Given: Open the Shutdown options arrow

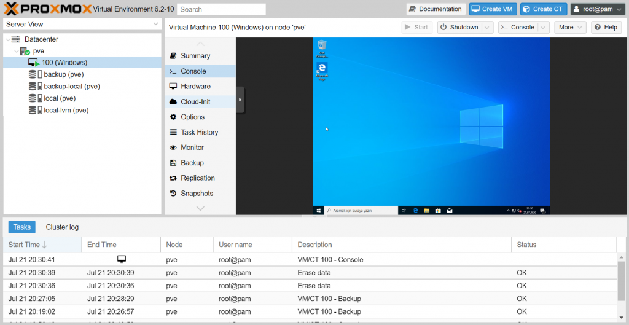Looking at the screenshot, I should [487, 27].
